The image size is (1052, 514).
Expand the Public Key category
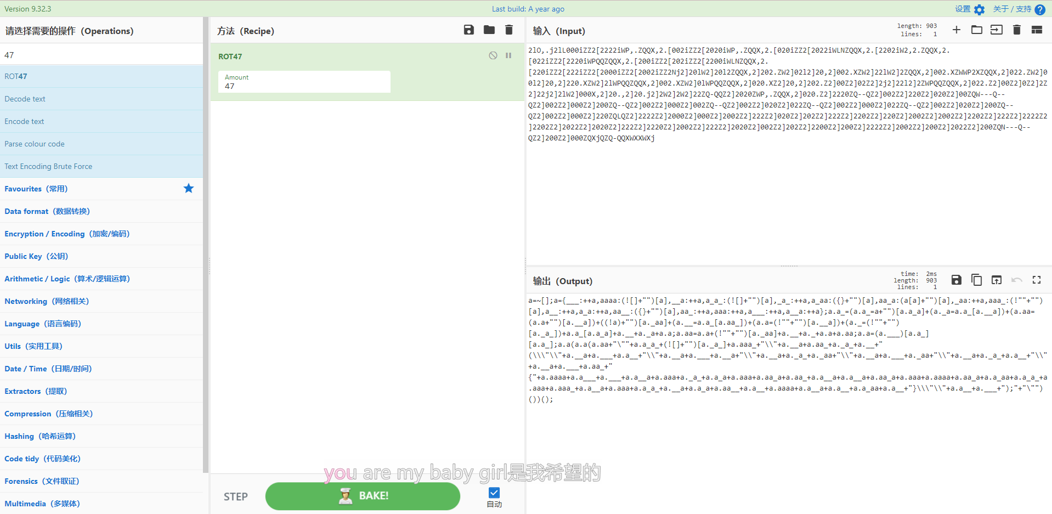pyautogui.click(x=101, y=256)
